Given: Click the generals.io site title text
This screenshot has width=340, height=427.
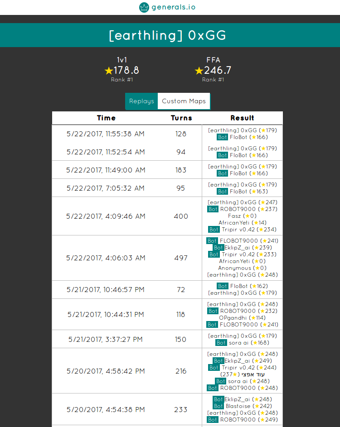Looking at the screenshot, I should pyautogui.click(x=174, y=7).
